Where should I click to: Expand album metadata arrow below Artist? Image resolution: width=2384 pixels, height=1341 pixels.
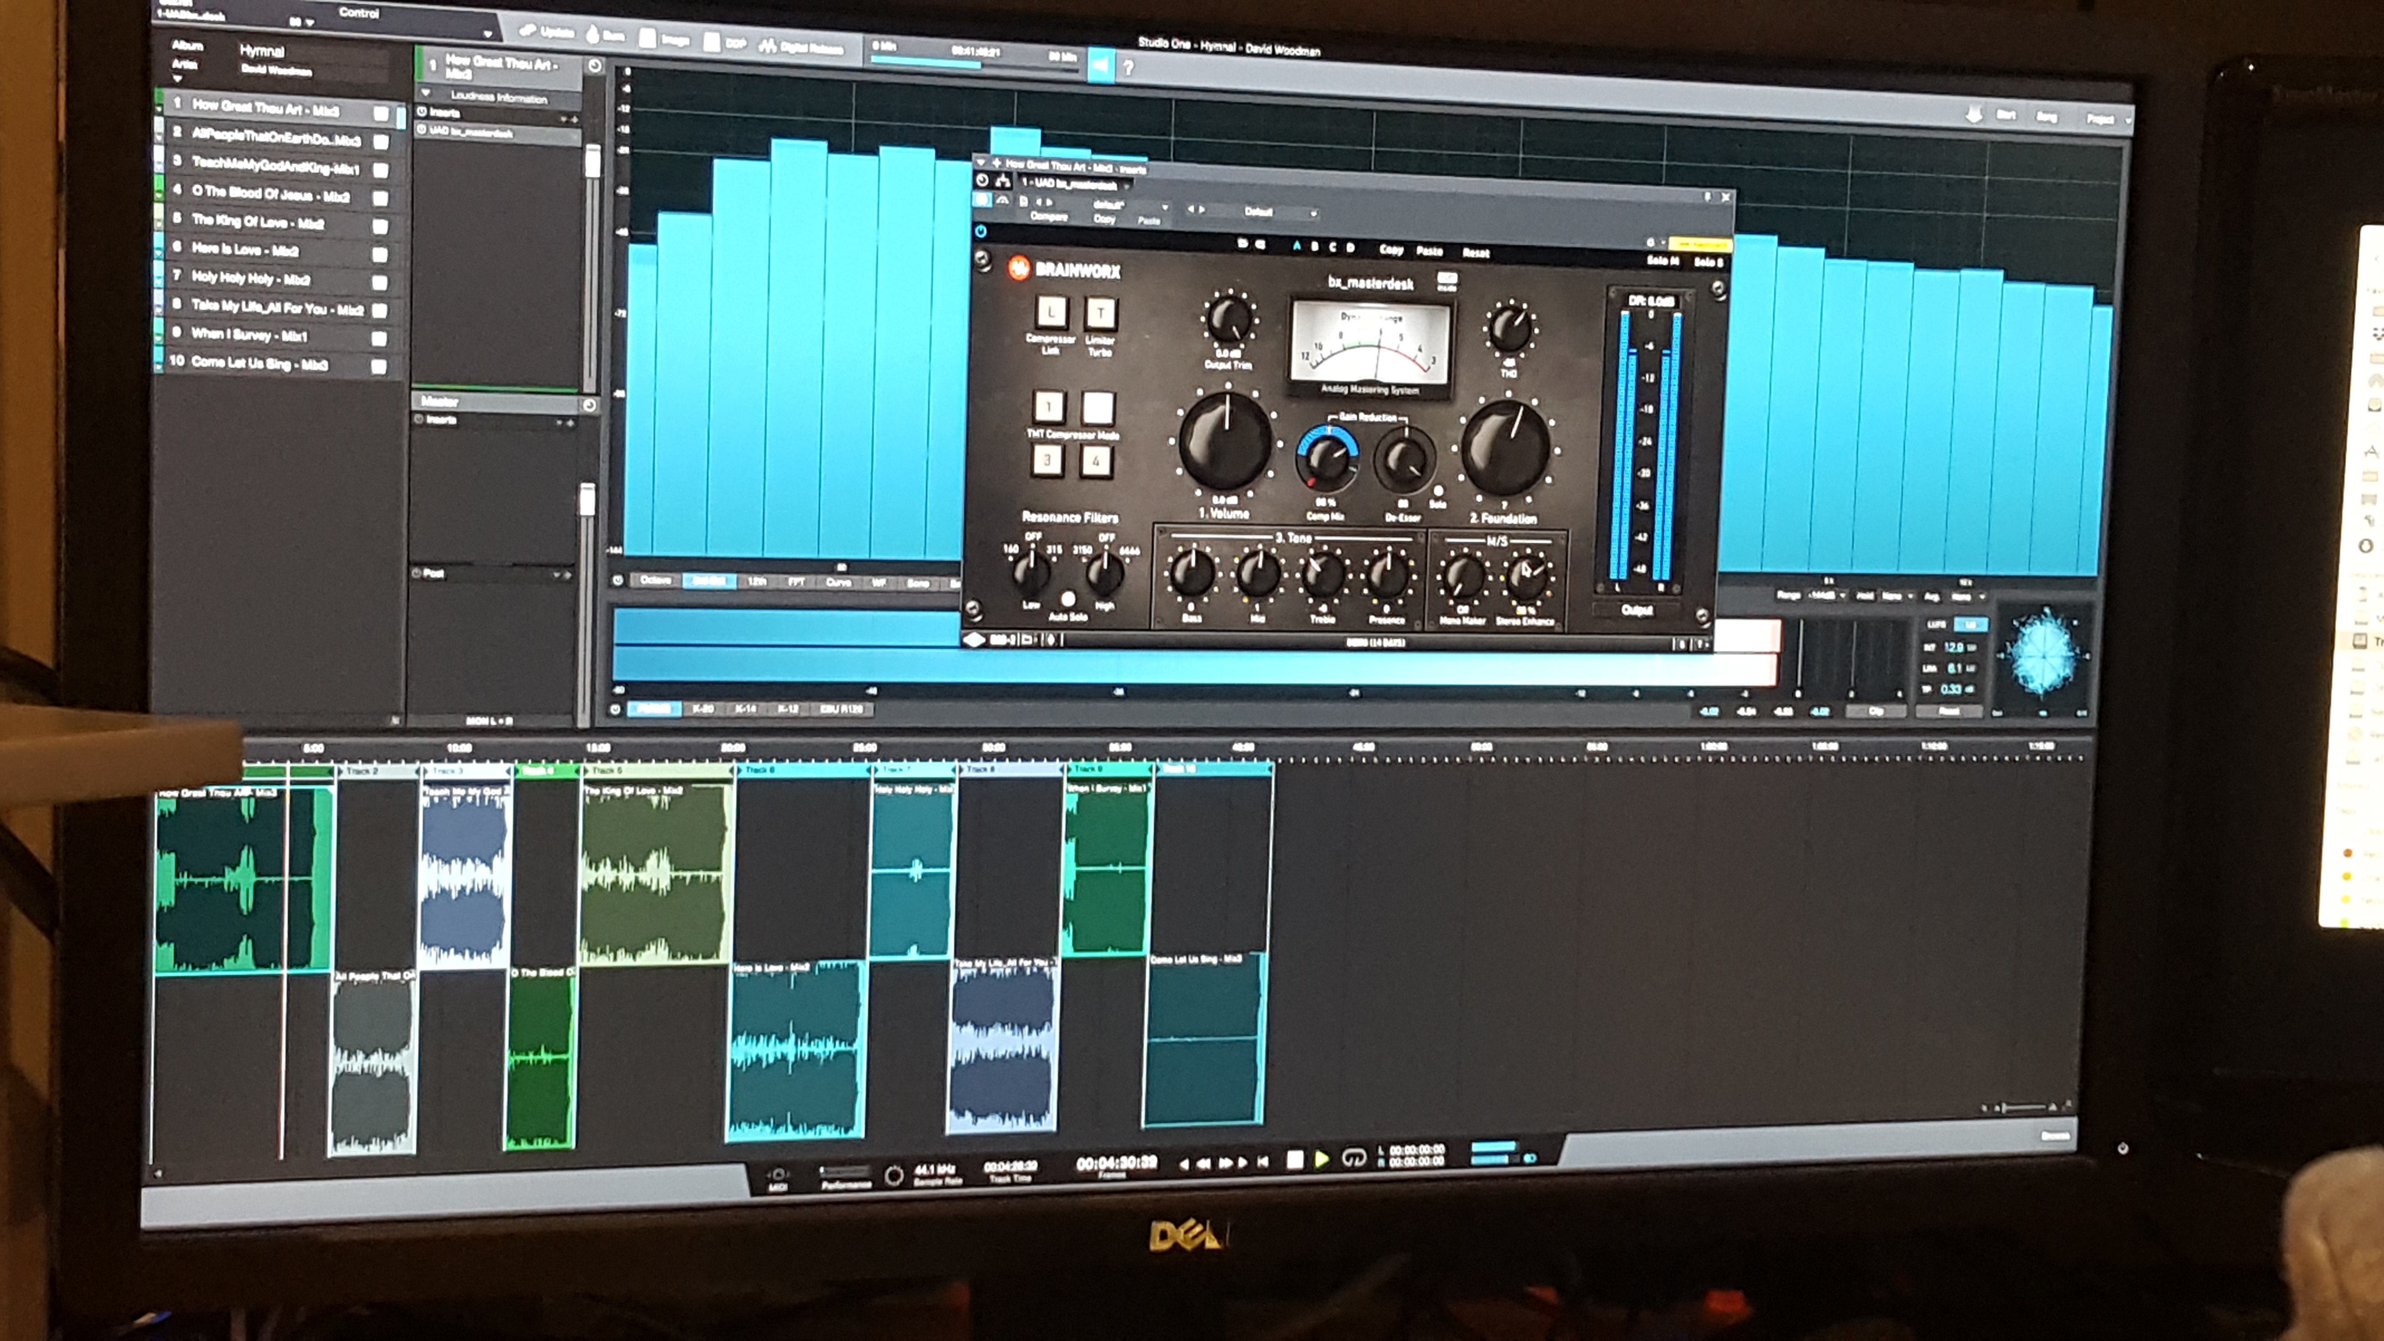pos(178,79)
